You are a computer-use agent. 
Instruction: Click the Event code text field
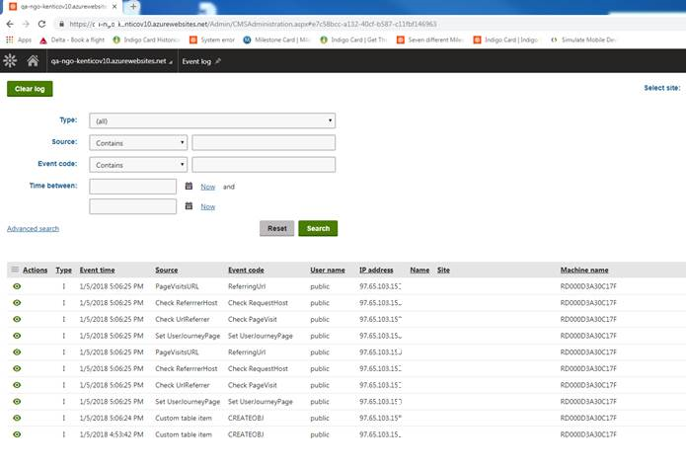[x=264, y=165]
